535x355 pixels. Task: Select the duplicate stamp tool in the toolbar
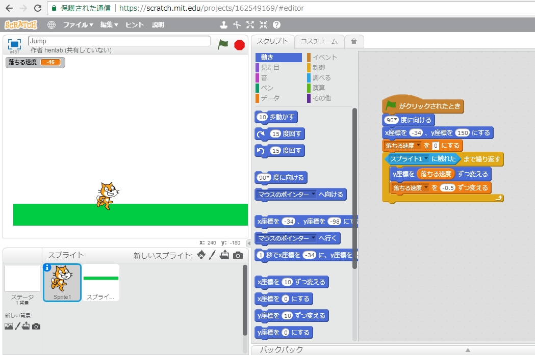[223, 24]
